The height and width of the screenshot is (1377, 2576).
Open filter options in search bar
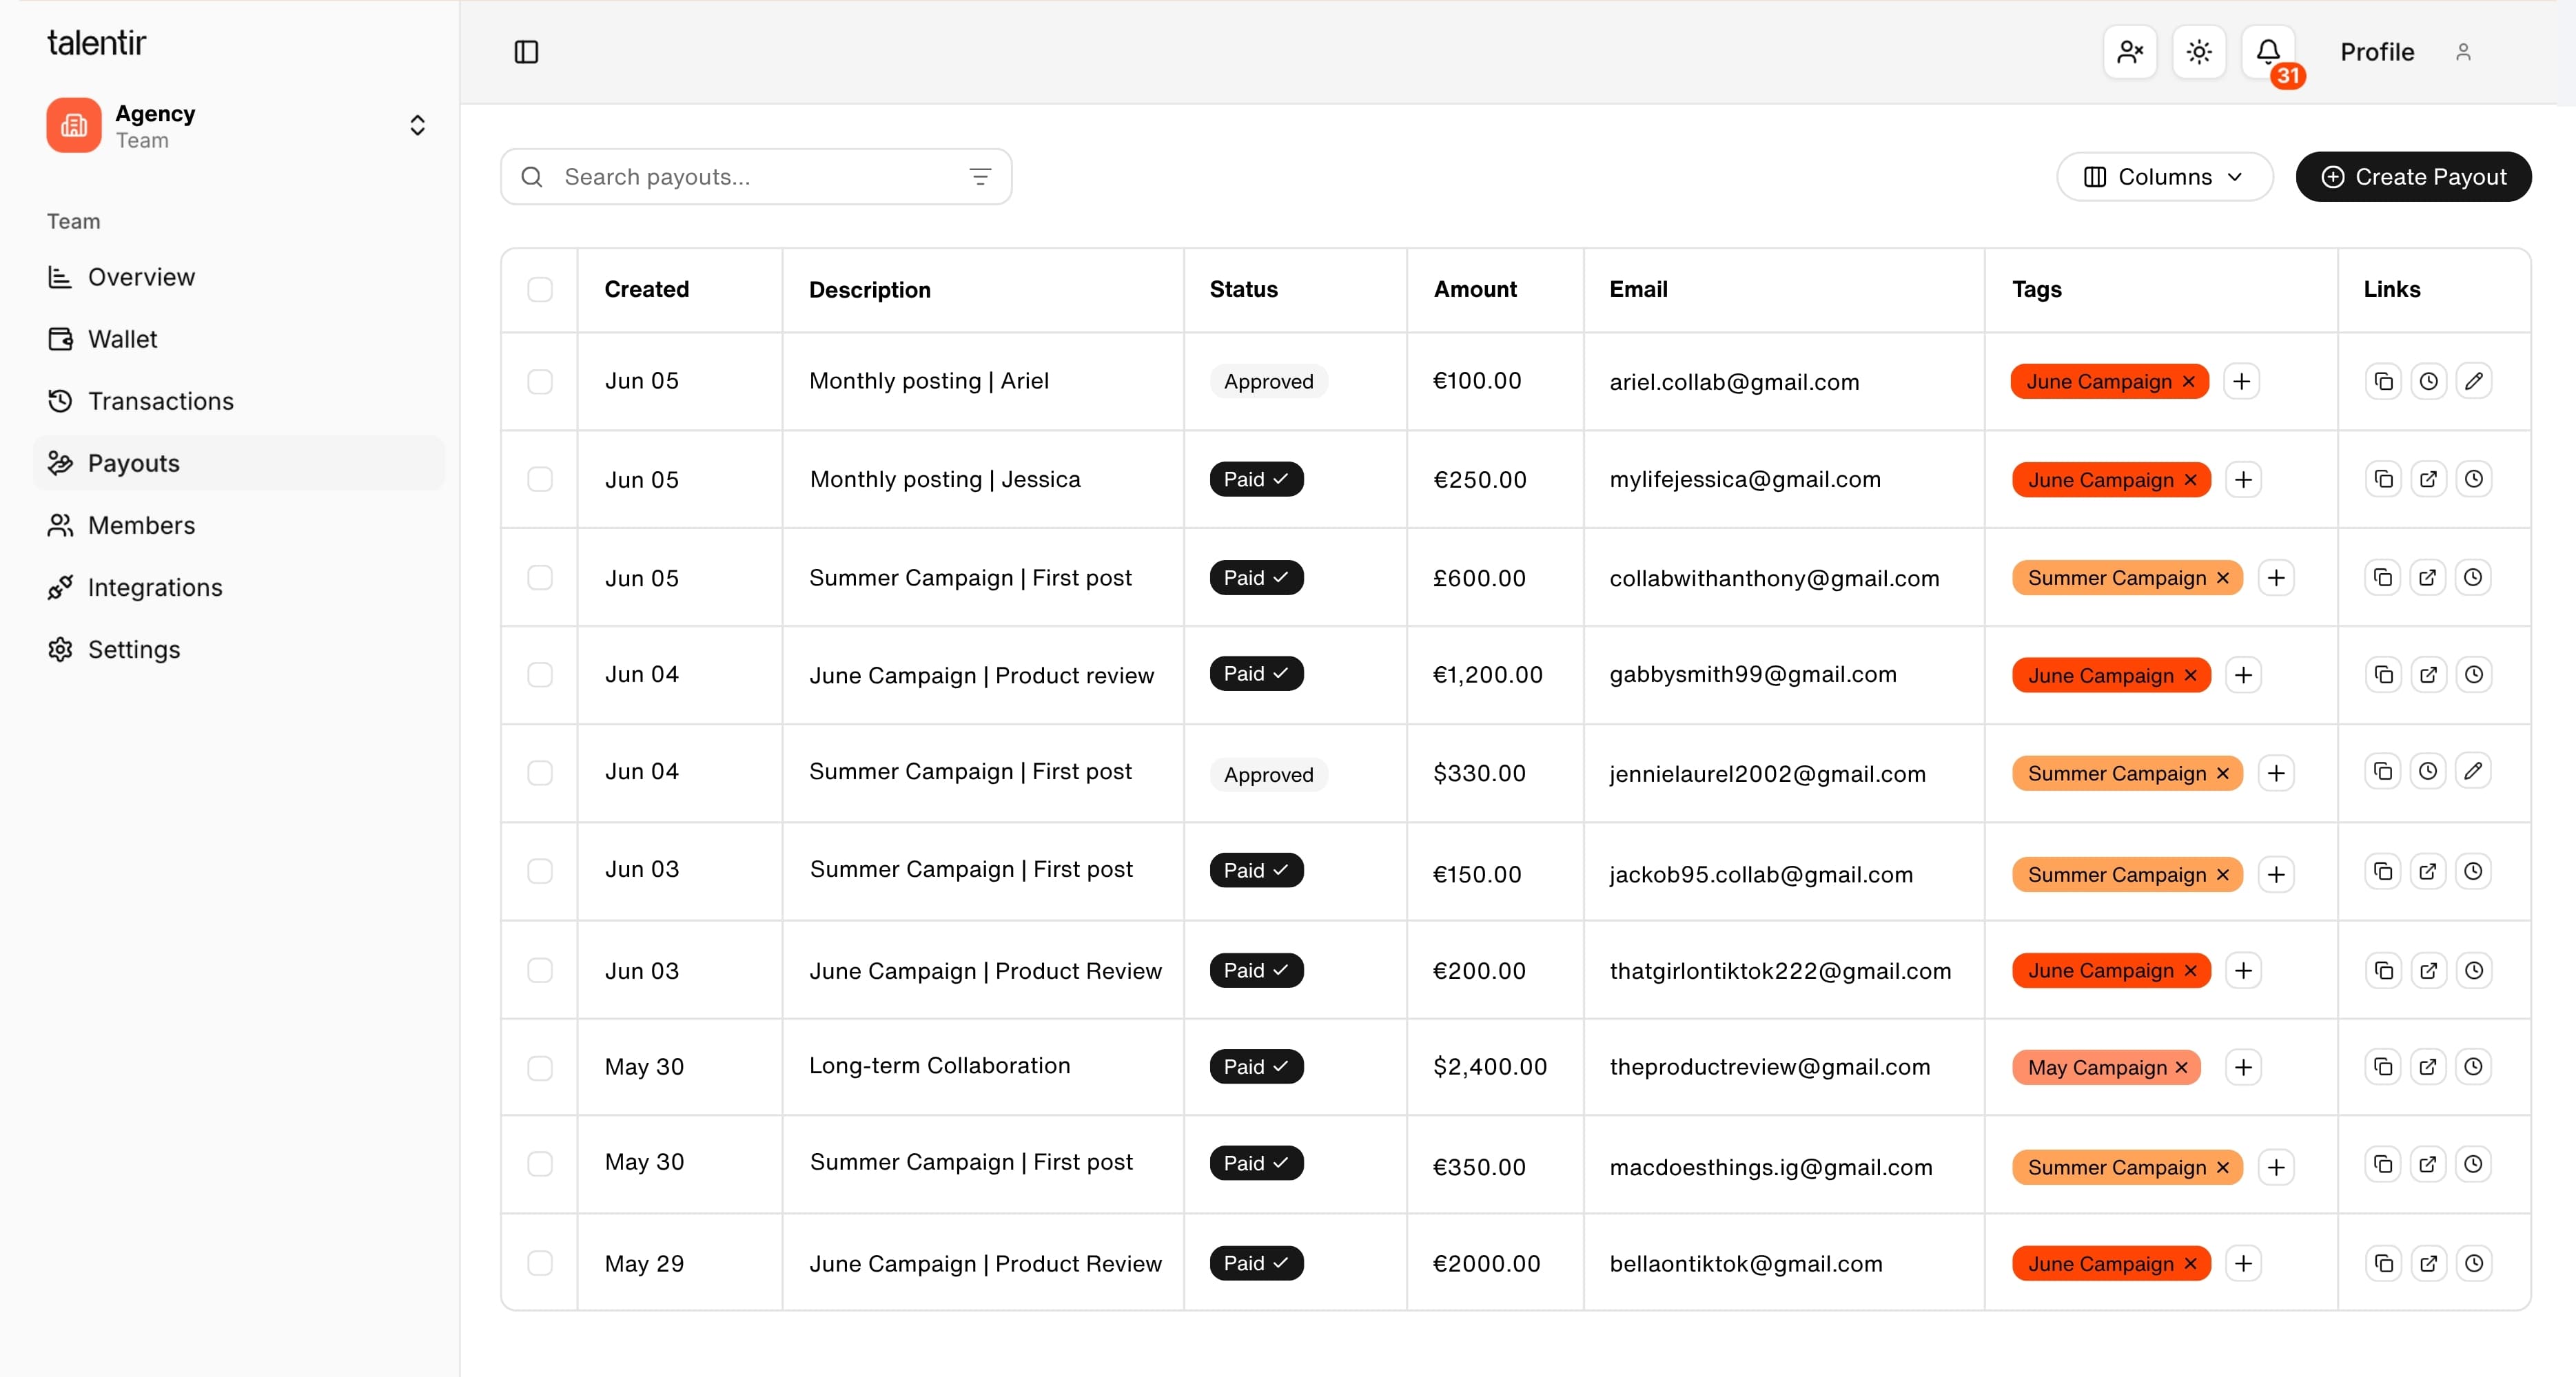click(980, 177)
